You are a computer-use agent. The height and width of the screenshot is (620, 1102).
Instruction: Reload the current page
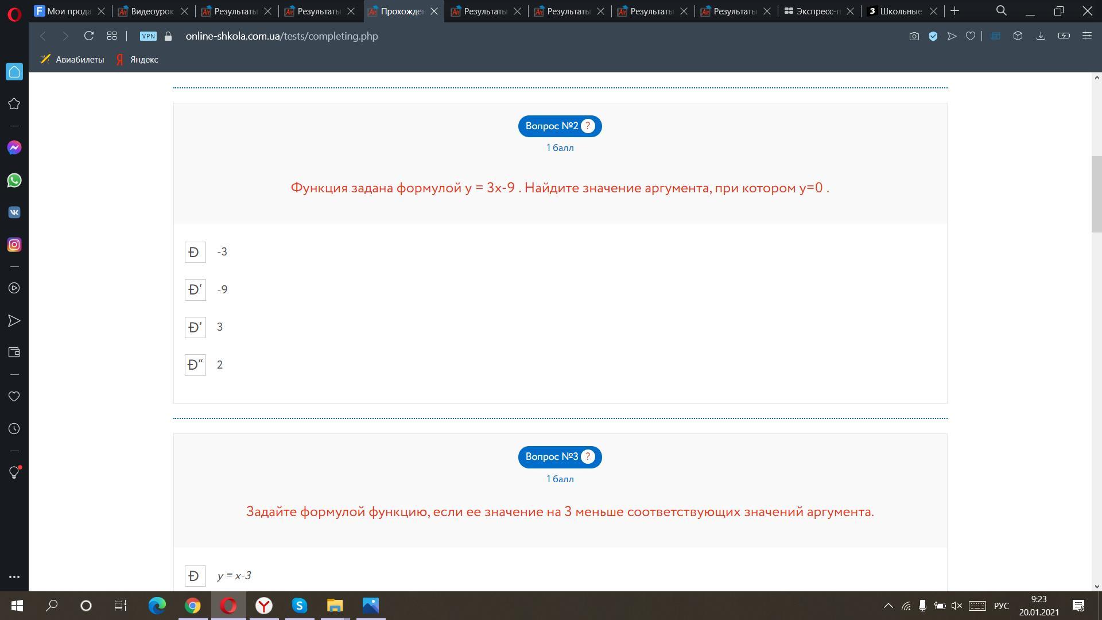coord(88,36)
